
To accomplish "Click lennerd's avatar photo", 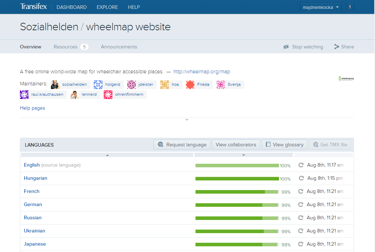I will coord(75,95).
